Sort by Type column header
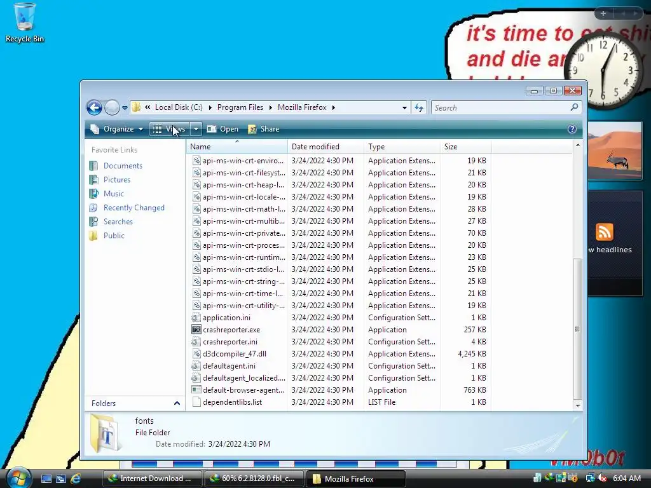Image resolution: width=651 pixels, height=488 pixels. click(x=402, y=147)
